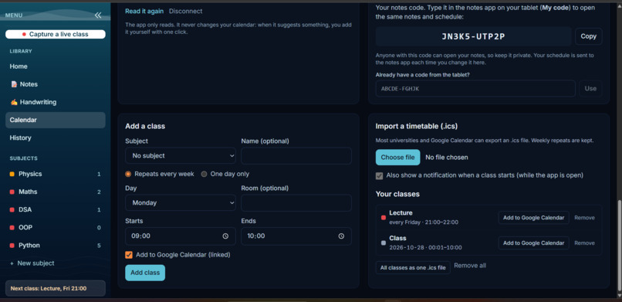Screen dimensions: 622x302
Task: Select One day only option
Action: (204, 174)
